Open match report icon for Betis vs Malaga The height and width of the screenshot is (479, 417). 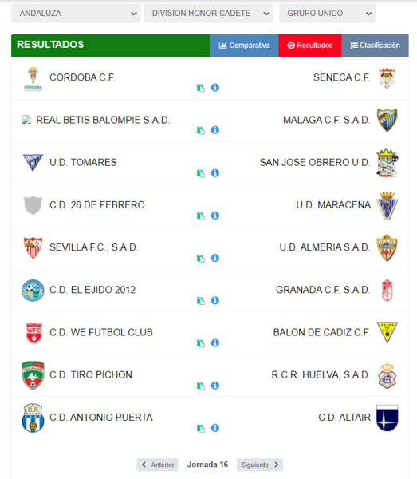coord(201,130)
